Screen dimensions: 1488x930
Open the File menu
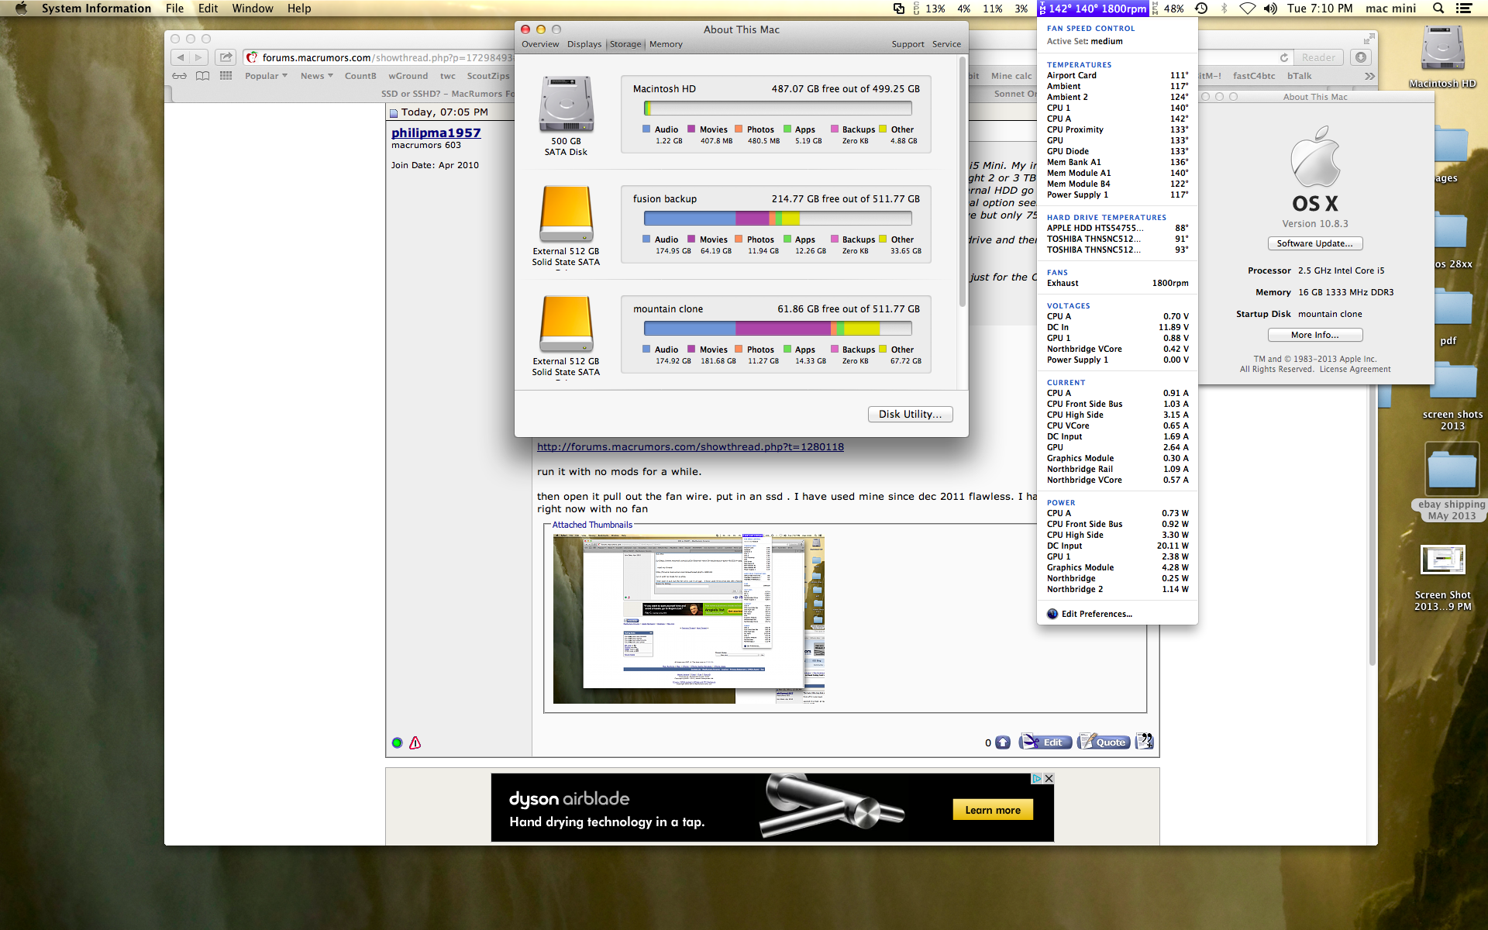coord(174,9)
